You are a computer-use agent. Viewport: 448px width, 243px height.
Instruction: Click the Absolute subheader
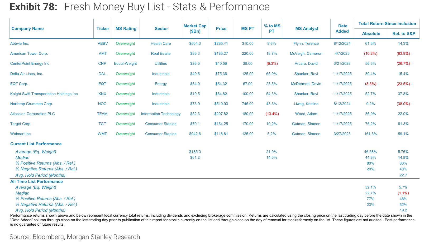(x=371, y=34)
